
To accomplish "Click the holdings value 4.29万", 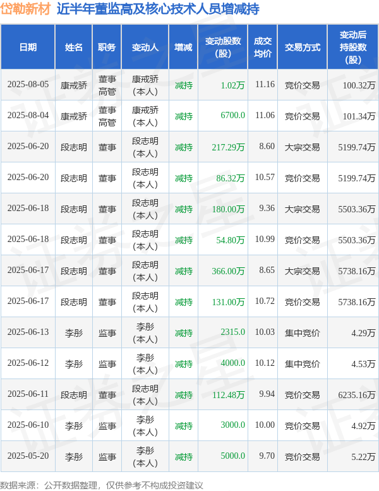I will click(363, 333).
